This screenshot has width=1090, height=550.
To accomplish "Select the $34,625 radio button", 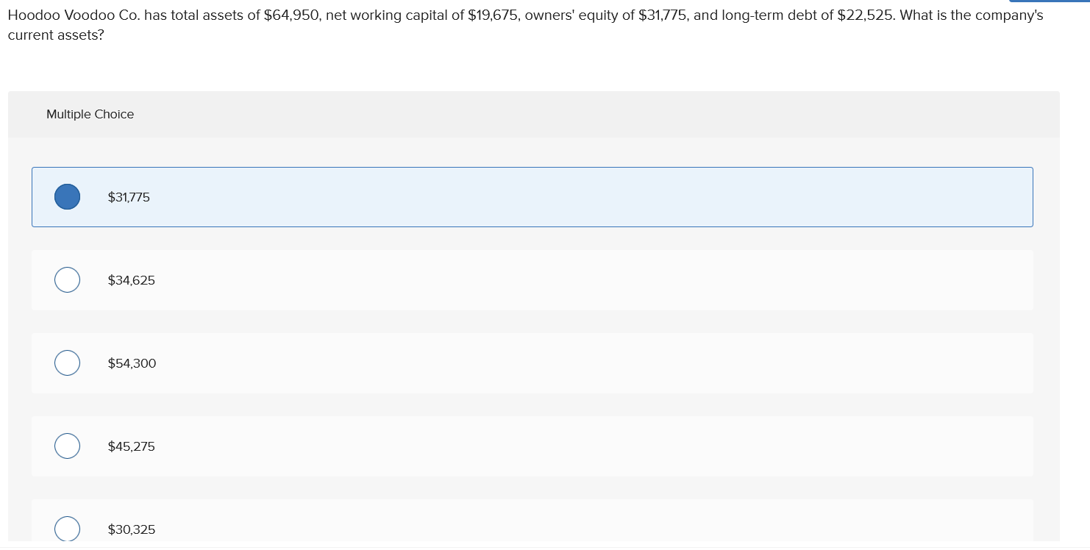I will [x=68, y=280].
